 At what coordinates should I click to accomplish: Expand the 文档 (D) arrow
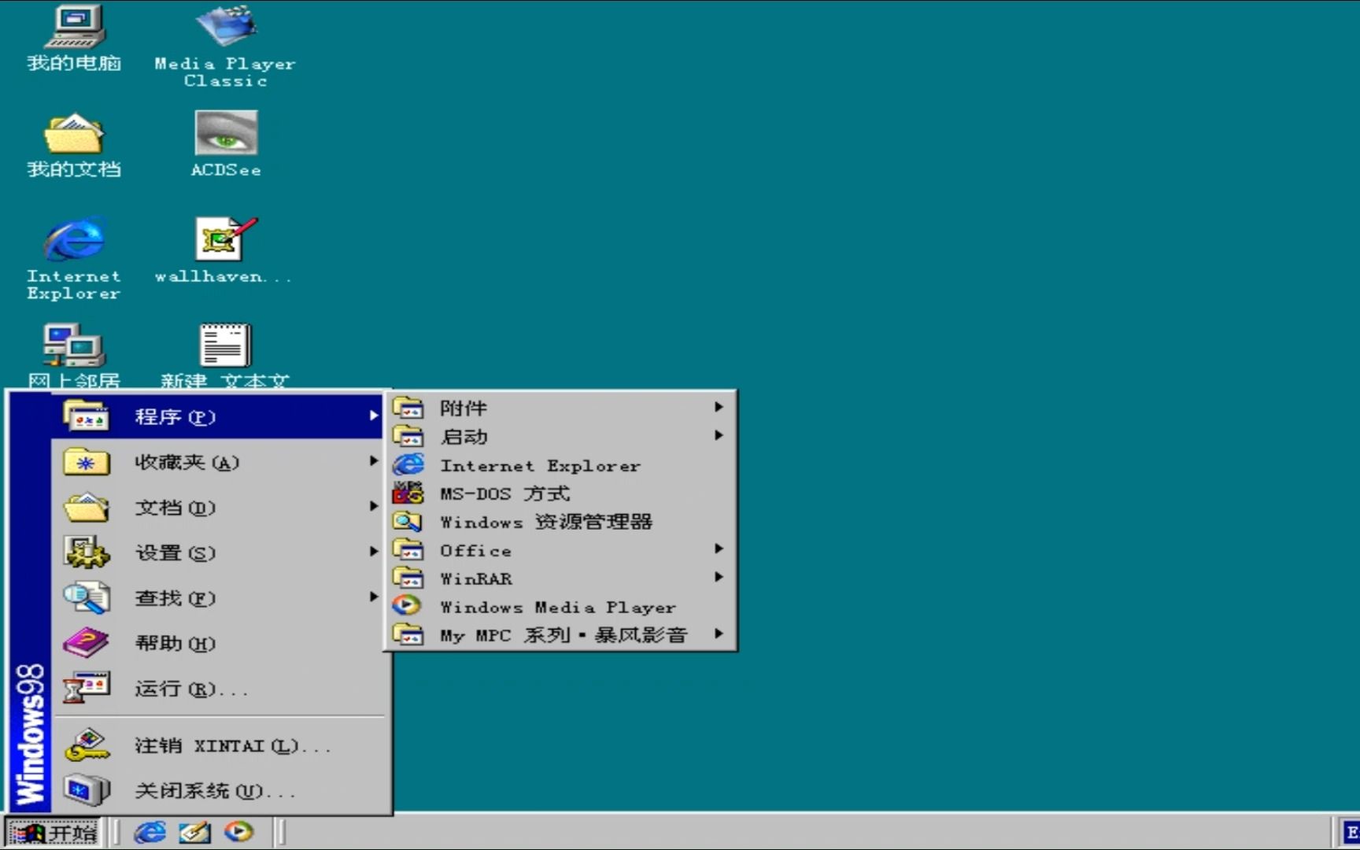(x=374, y=506)
